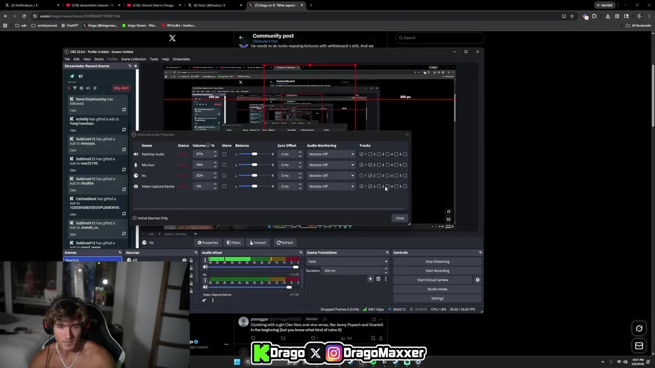
Task: Click Start Recording button
Action: pos(438,270)
